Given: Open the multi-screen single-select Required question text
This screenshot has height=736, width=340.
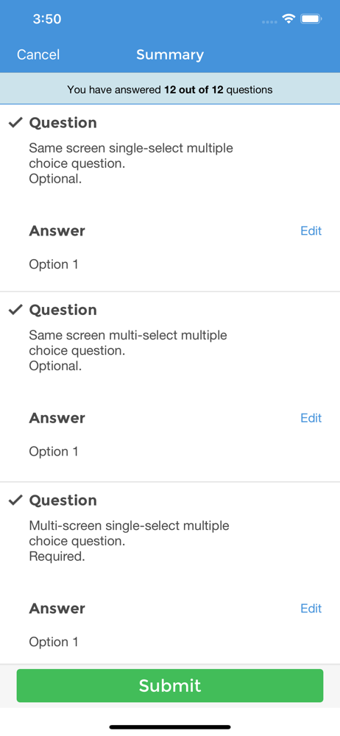Looking at the screenshot, I should point(129,541).
